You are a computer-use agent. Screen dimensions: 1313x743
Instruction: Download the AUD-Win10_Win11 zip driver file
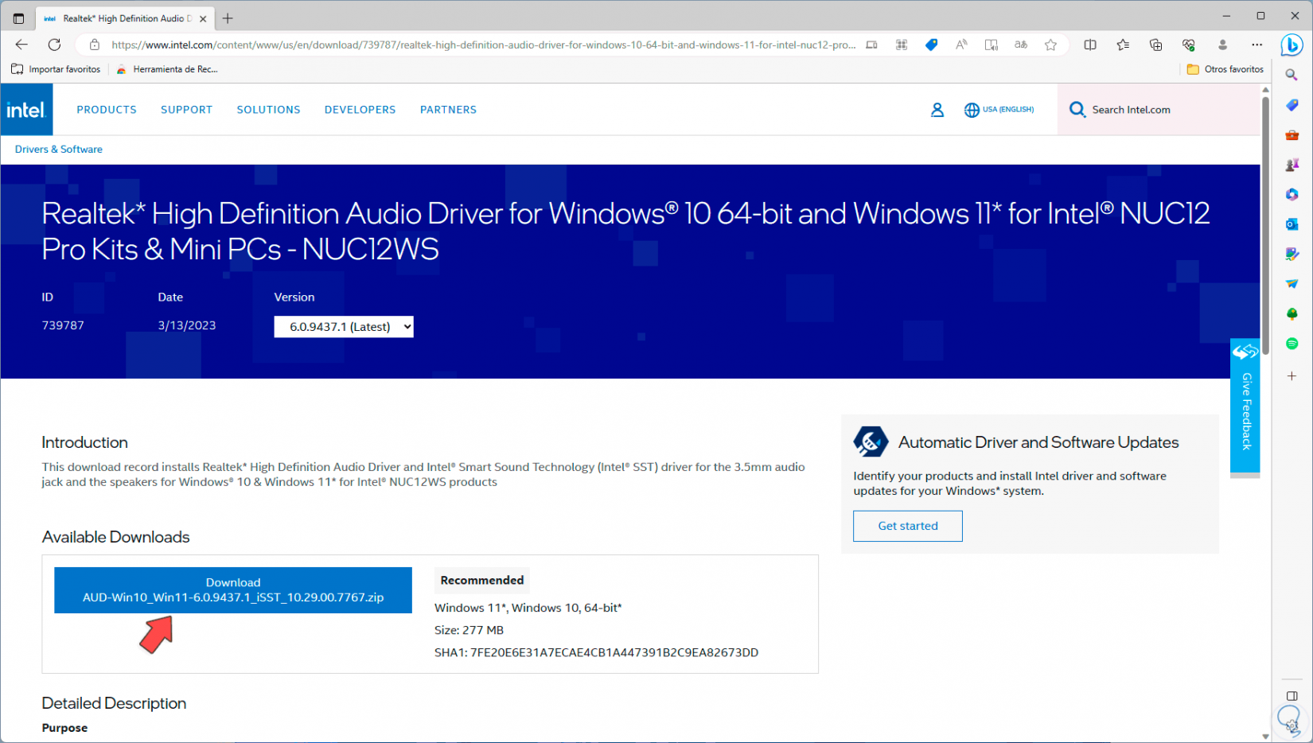(233, 590)
